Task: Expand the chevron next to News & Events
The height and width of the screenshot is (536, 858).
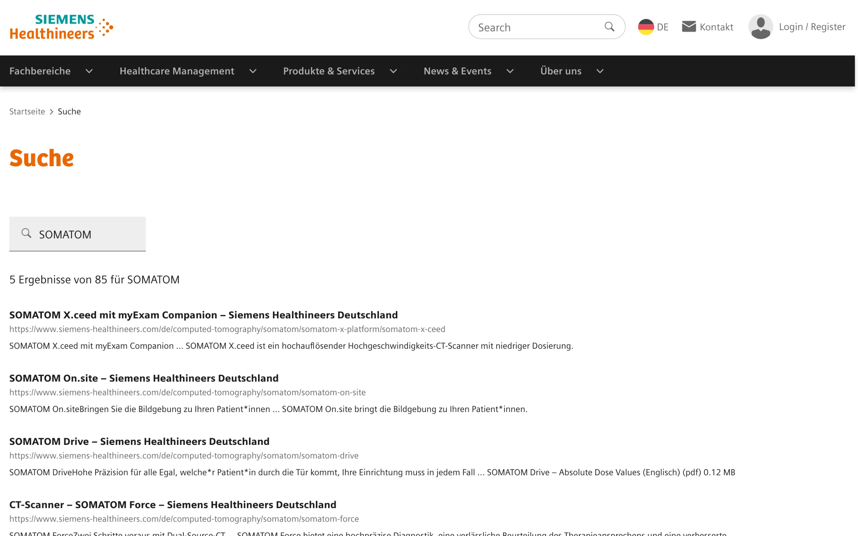Action: [x=510, y=71]
